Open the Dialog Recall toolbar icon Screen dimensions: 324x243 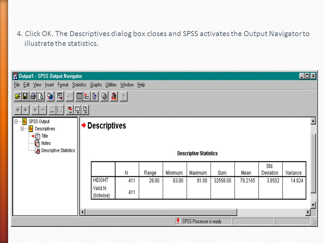[x=60, y=96]
